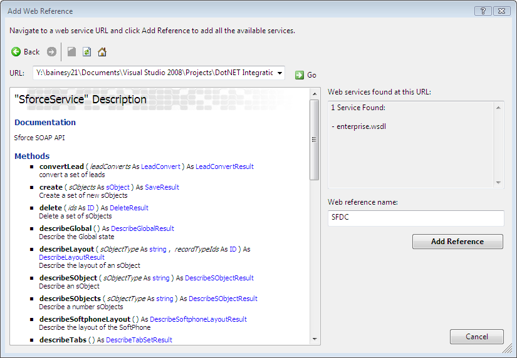The image size is (517, 358).
Task: Open the DescribeTabSetResult link
Action: (x=139, y=340)
